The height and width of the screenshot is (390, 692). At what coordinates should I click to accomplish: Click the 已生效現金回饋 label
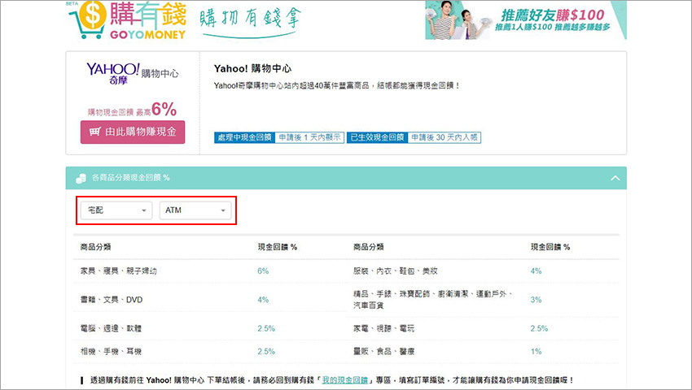[x=377, y=137]
